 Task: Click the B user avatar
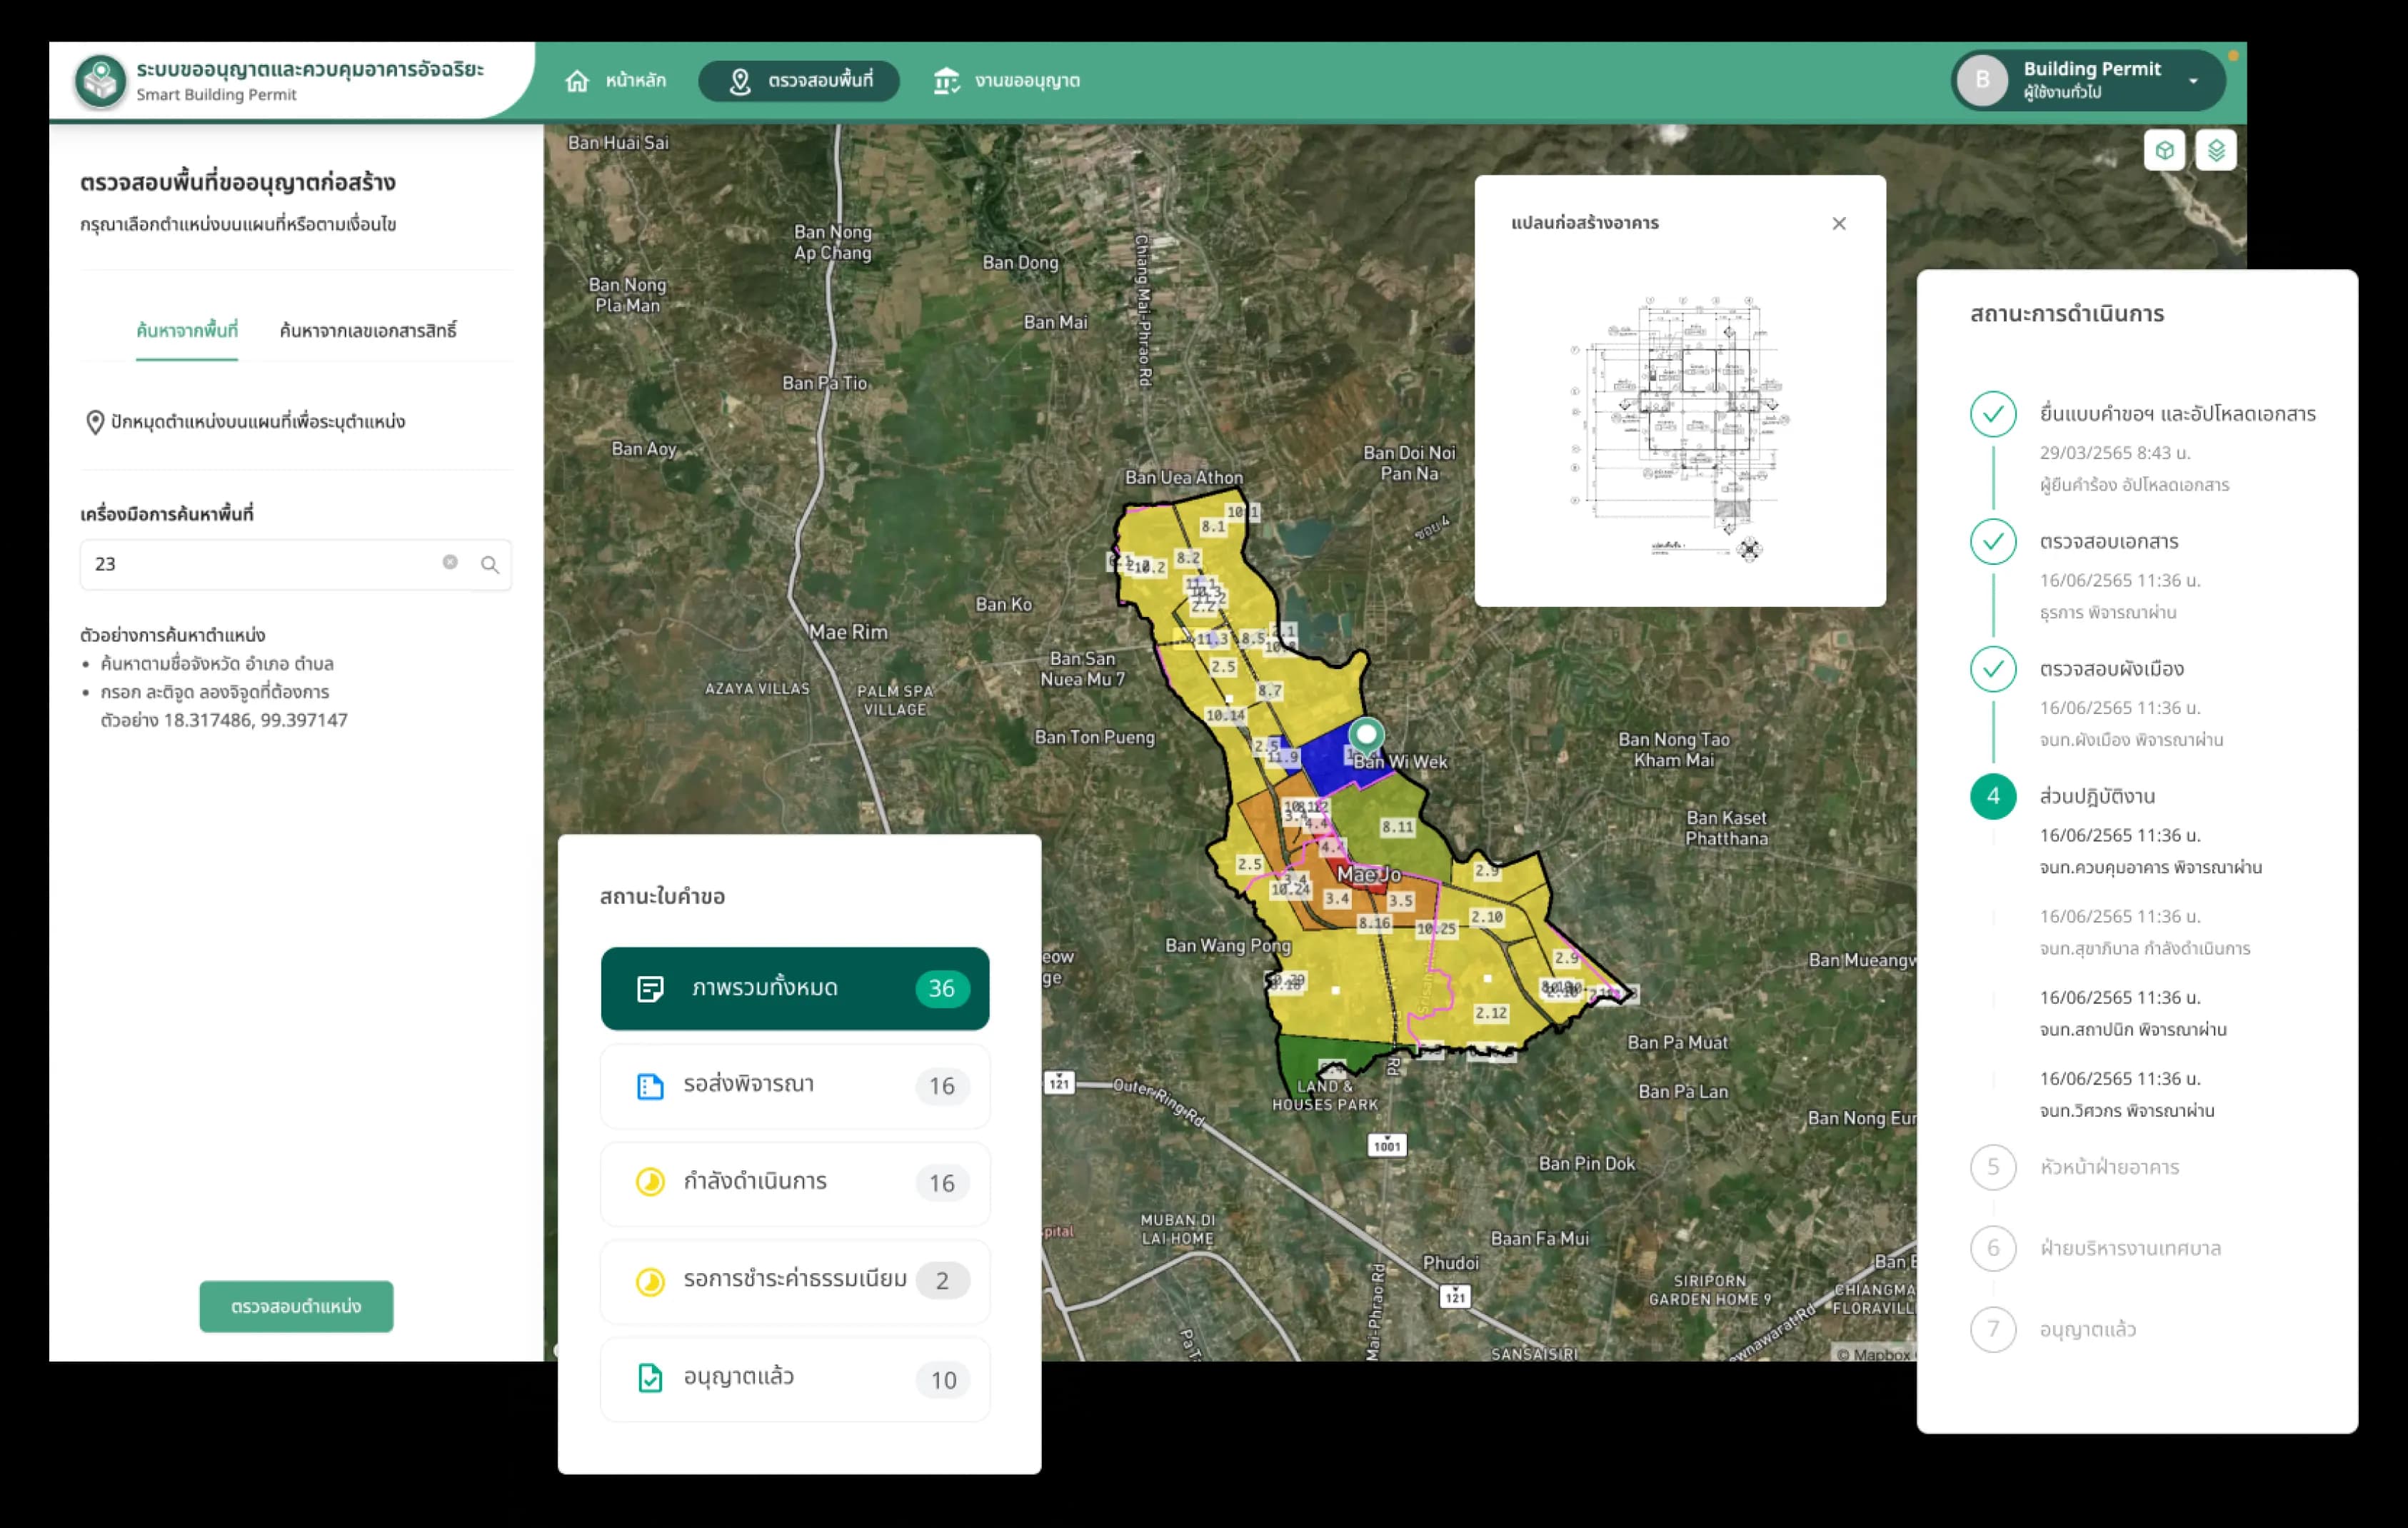point(1982,80)
